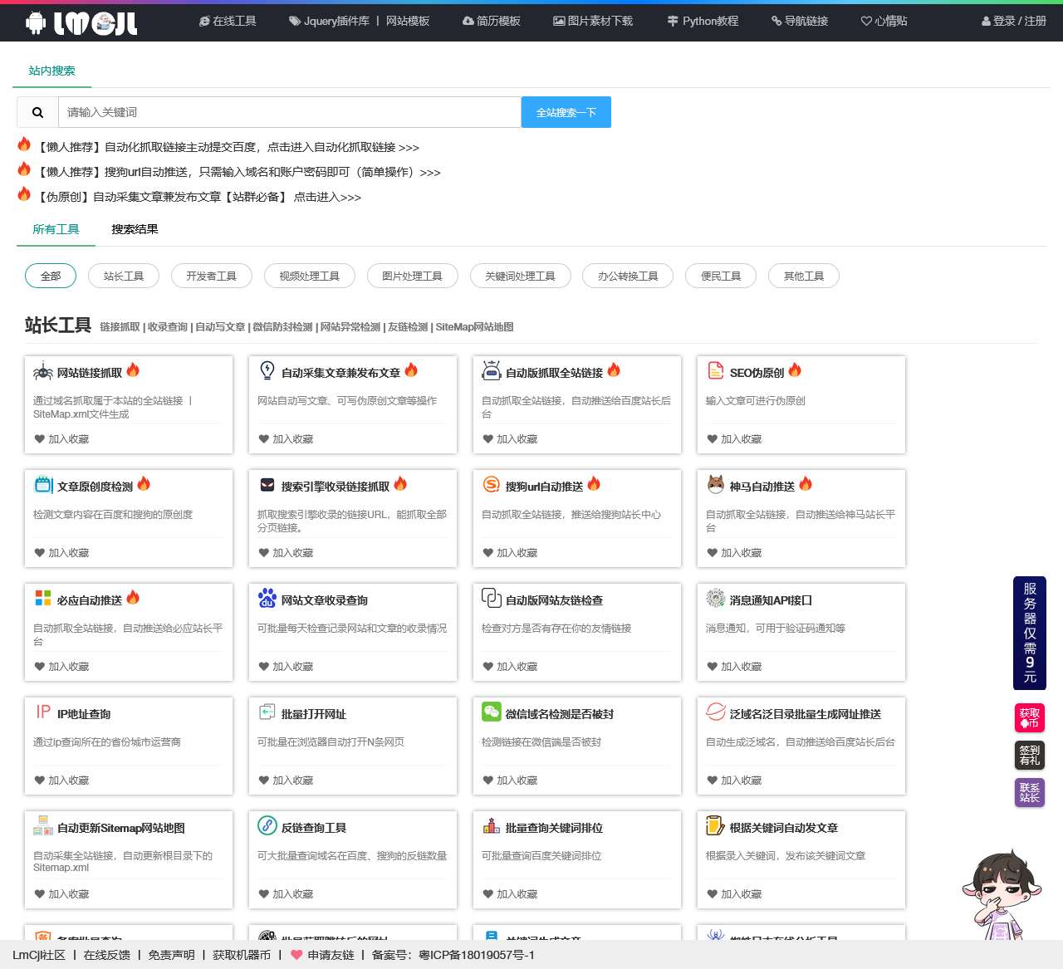Click the robot icon for 自动版抓取全站链接
This screenshot has height=969, width=1063.
coord(491,371)
